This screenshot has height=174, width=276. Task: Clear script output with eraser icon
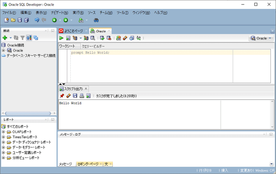[68, 96]
